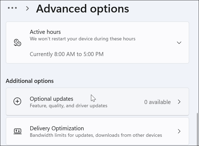Click the "Additional options" section heading
Screen dimensions: 199x146
[x=30, y=81]
